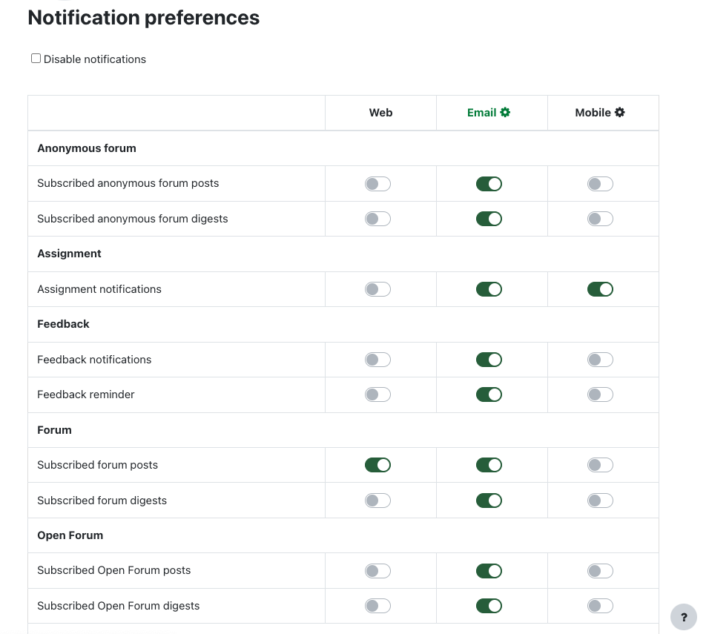
Task: Click the Email column header link
Action: pyautogui.click(x=481, y=113)
